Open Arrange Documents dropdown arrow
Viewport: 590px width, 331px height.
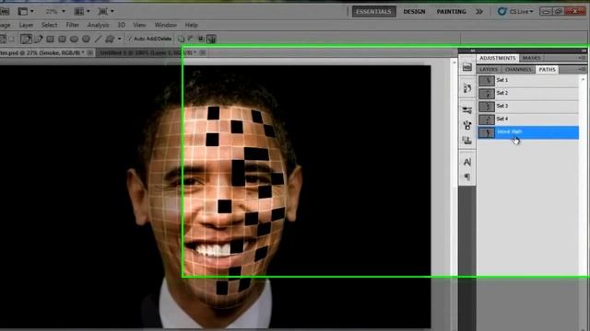[x=88, y=11]
